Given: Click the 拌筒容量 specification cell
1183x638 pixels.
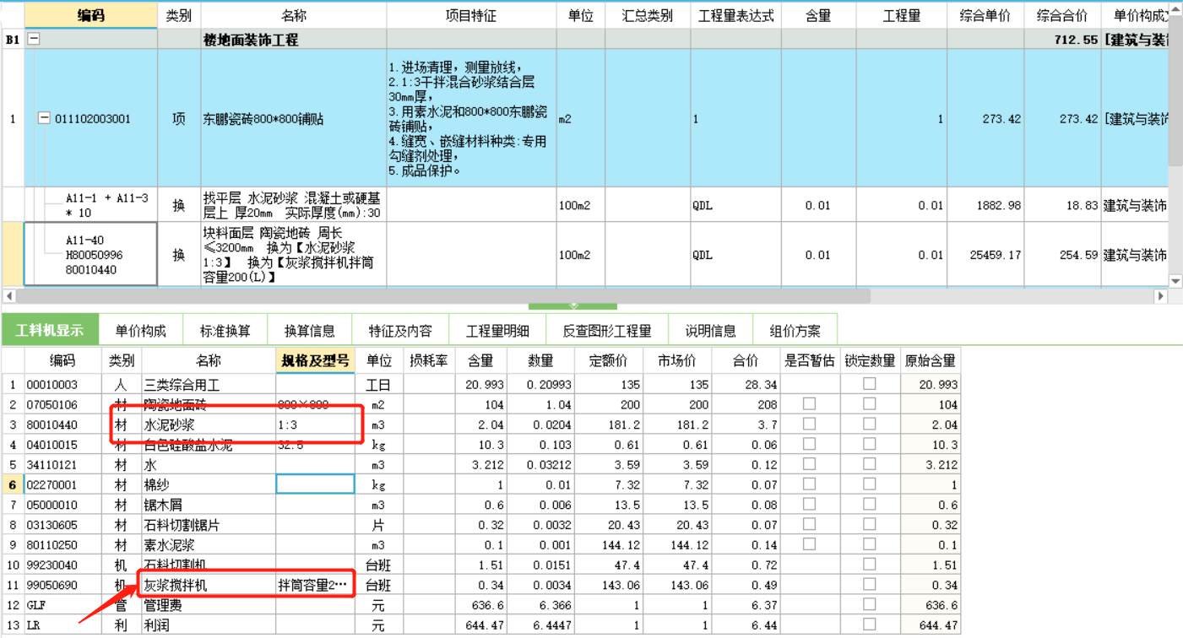Looking at the screenshot, I should coord(315,585).
